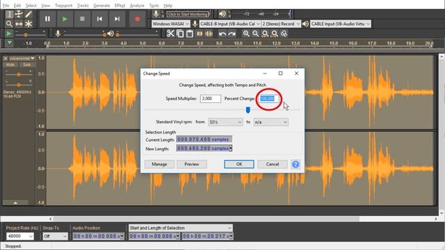Open the Project Rate 48000 dropdown
Screen dimensions: 445x250
click(x=20, y=236)
